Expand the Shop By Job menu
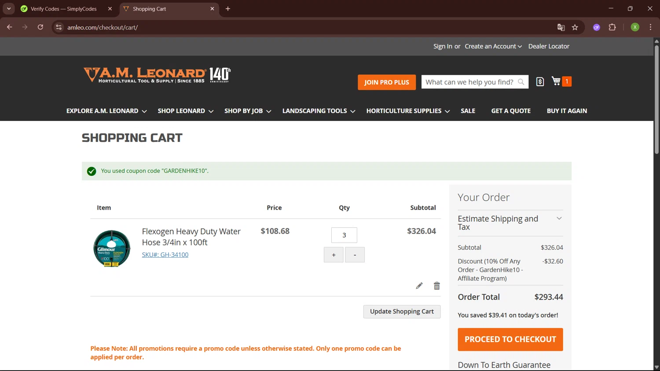The height and width of the screenshot is (371, 660). [x=248, y=111]
